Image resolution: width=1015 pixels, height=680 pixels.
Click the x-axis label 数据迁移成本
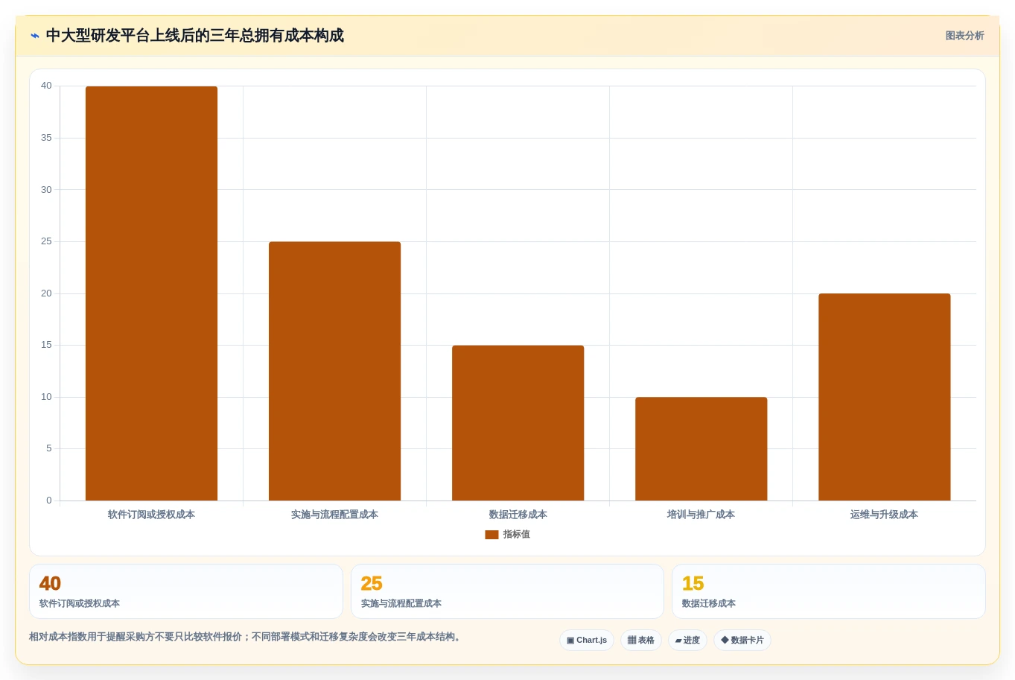(x=518, y=515)
